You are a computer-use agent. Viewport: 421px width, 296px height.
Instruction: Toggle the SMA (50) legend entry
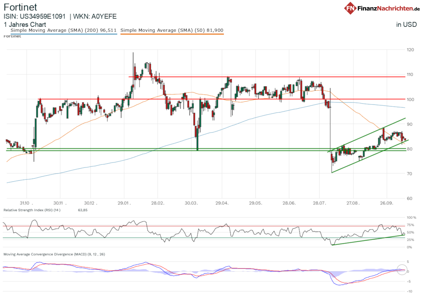172,30
